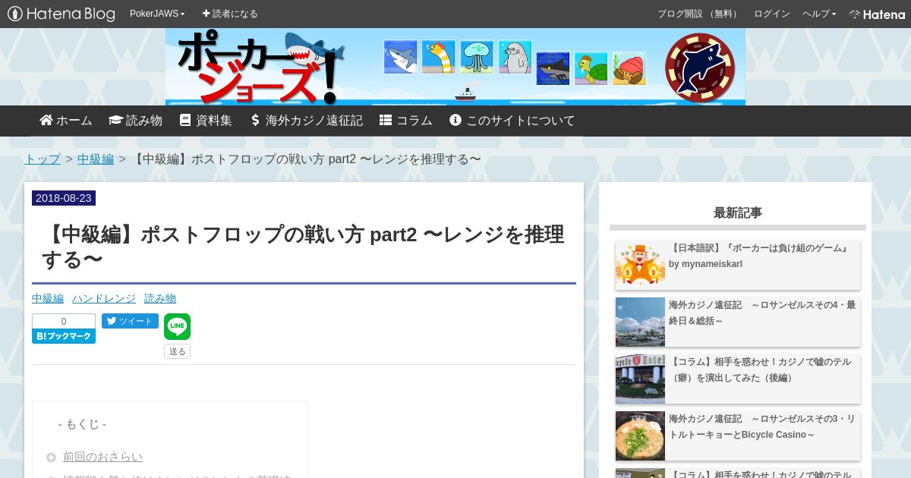
Task: Click the 前回のおさらい contents link
Action: [102, 457]
